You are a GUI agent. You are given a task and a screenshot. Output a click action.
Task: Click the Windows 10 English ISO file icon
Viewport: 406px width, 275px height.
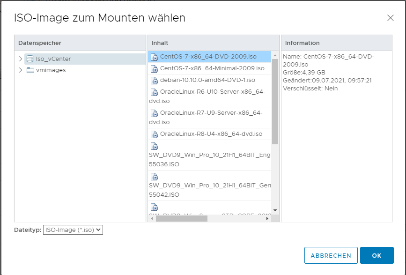pyautogui.click(x=154, y=146)
